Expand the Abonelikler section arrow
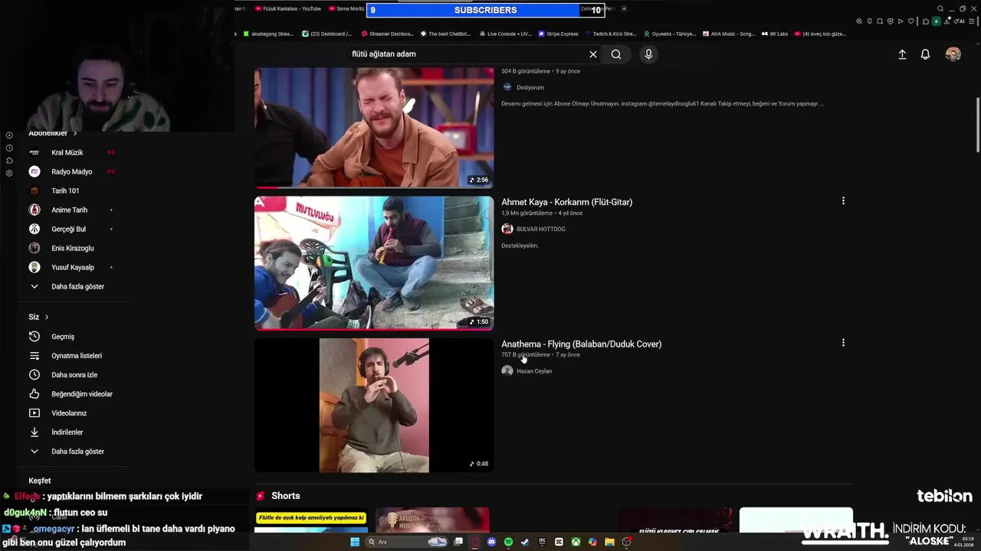The width and height of the screenshot is (981, 551). tap(74, 133)
